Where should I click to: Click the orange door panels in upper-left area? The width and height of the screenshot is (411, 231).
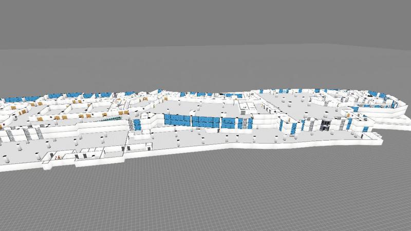pos(41,118)
